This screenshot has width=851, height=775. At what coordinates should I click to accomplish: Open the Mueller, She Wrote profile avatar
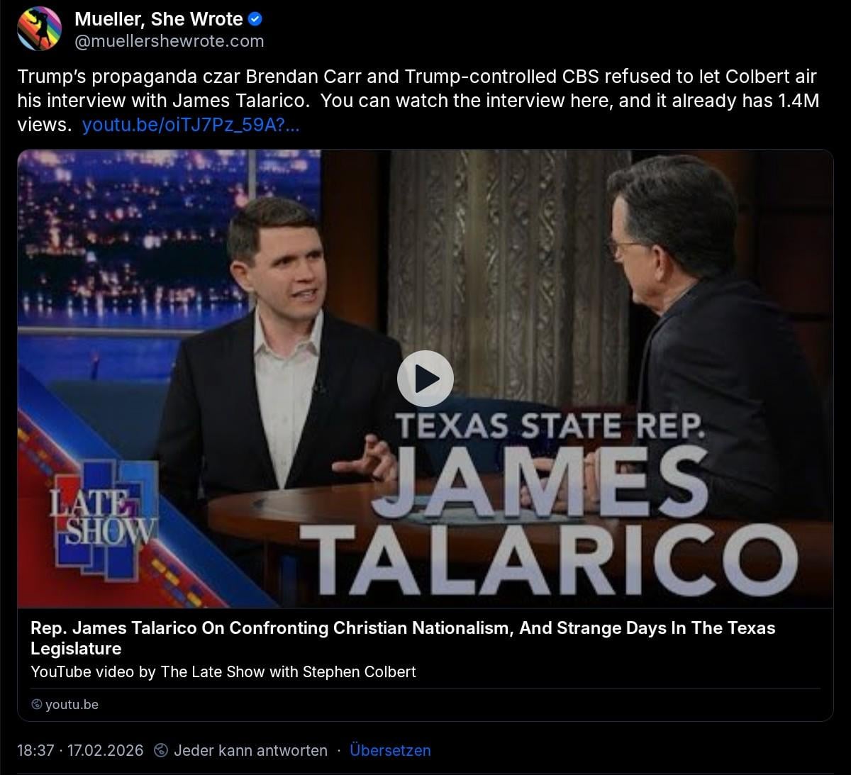coord(39,29)
